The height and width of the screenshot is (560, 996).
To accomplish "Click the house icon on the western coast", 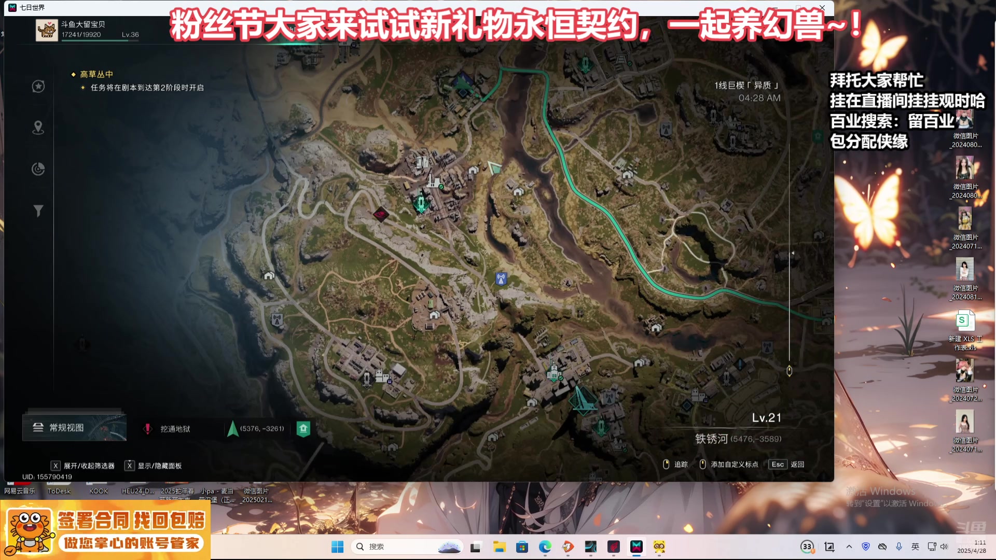I will (269, 276).
